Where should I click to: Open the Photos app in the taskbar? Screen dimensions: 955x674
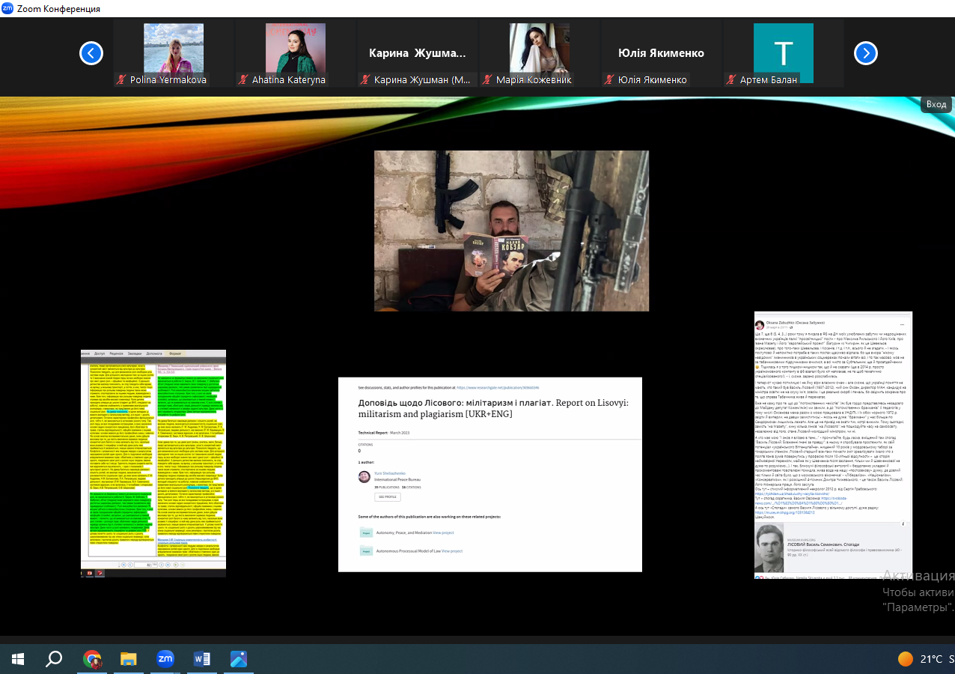(239, 659)
